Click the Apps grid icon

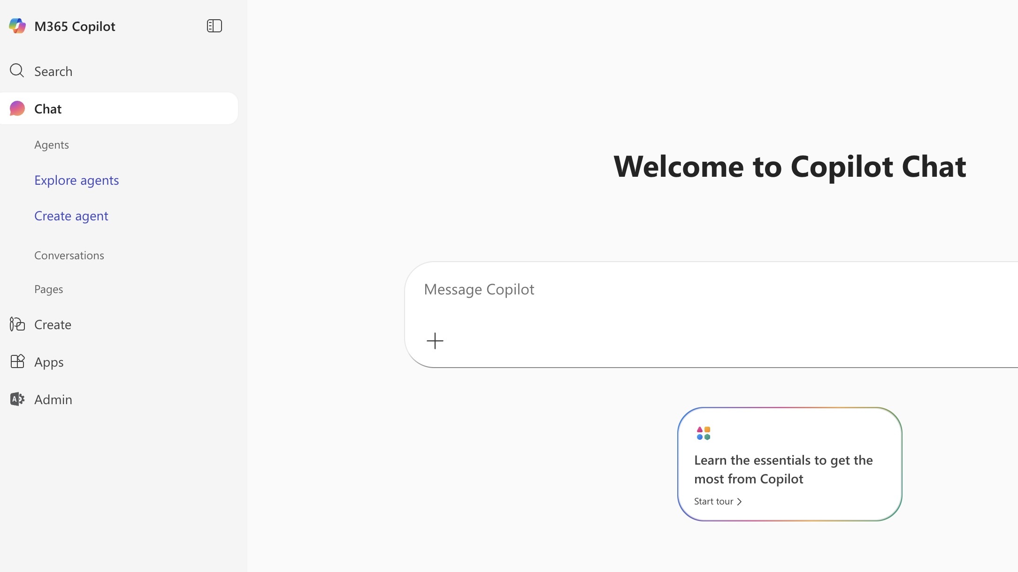tap(17, 361)
